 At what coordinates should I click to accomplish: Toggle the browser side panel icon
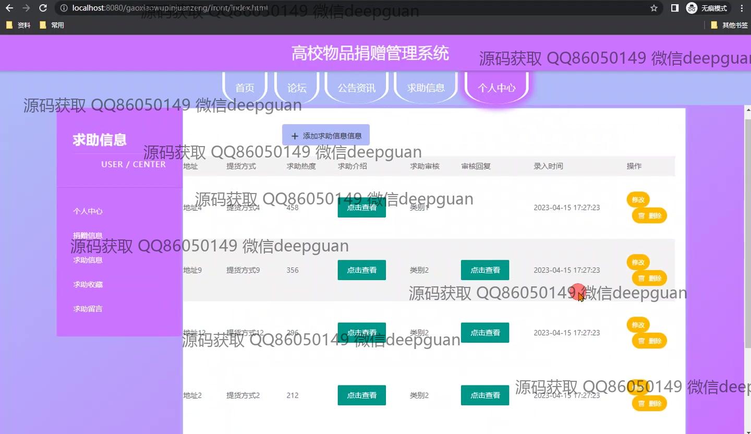coord(674,8)
